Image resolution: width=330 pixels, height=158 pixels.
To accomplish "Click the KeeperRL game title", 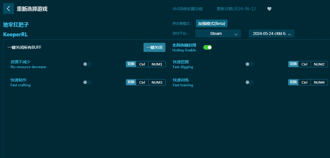I will (15, 34).
